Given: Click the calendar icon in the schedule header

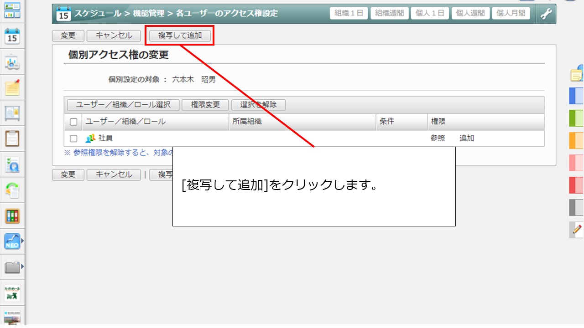Looking at the screenshot, I should tap(63, 14).
